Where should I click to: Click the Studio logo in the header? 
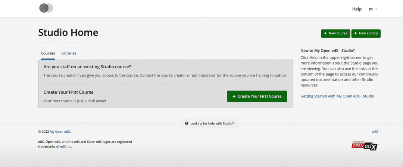46,8
